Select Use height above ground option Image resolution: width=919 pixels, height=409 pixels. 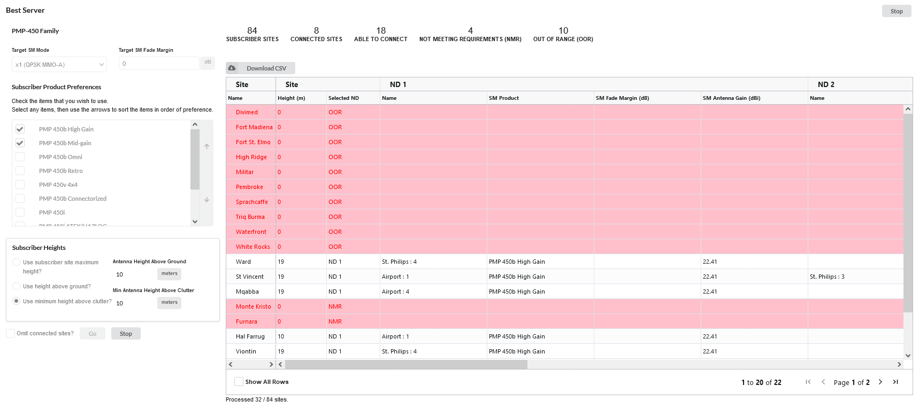(x=16, y=286)
